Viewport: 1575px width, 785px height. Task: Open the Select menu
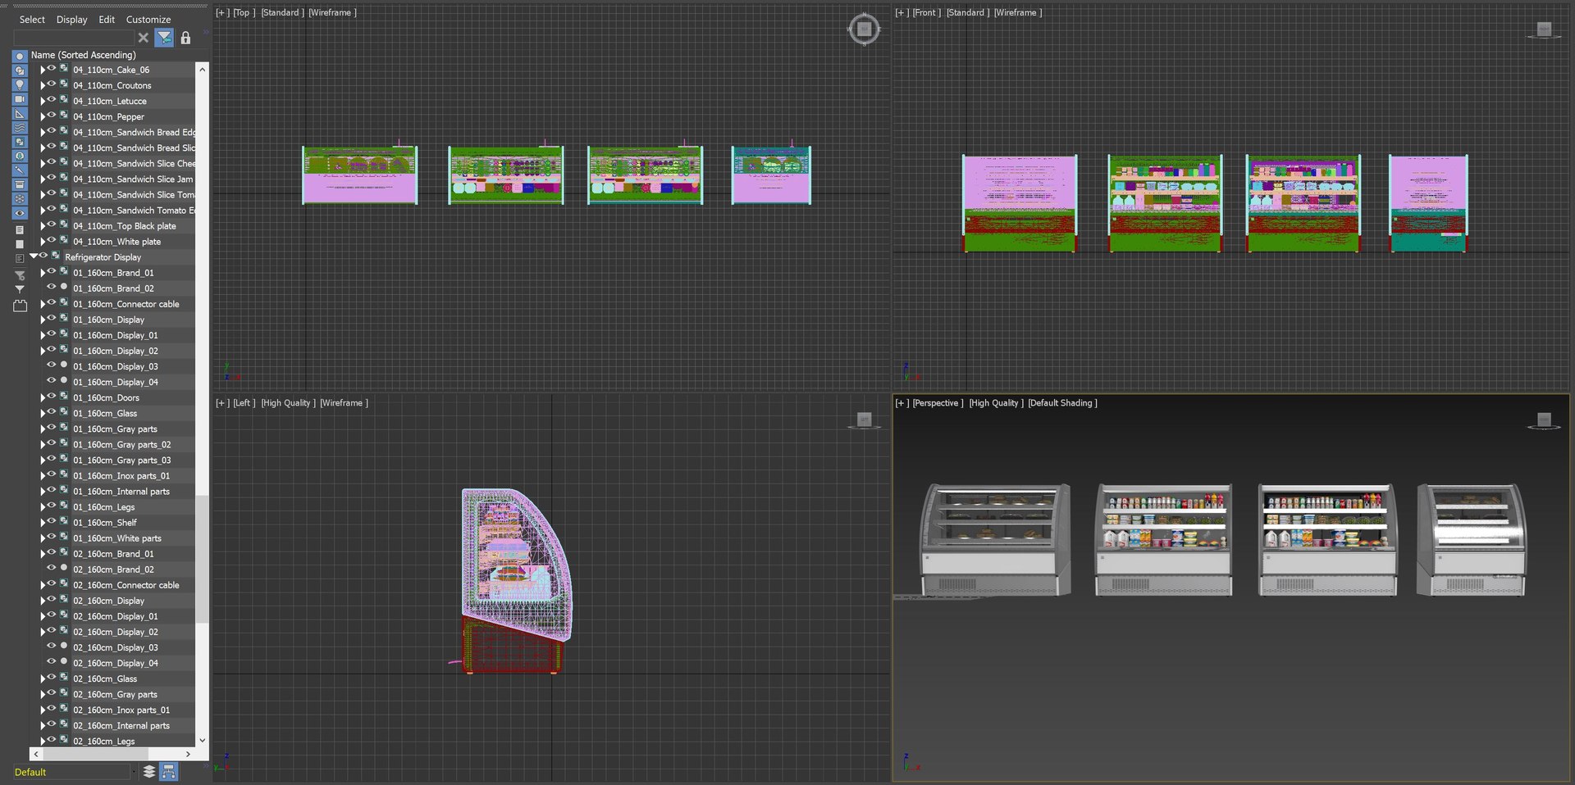(32, 19)
